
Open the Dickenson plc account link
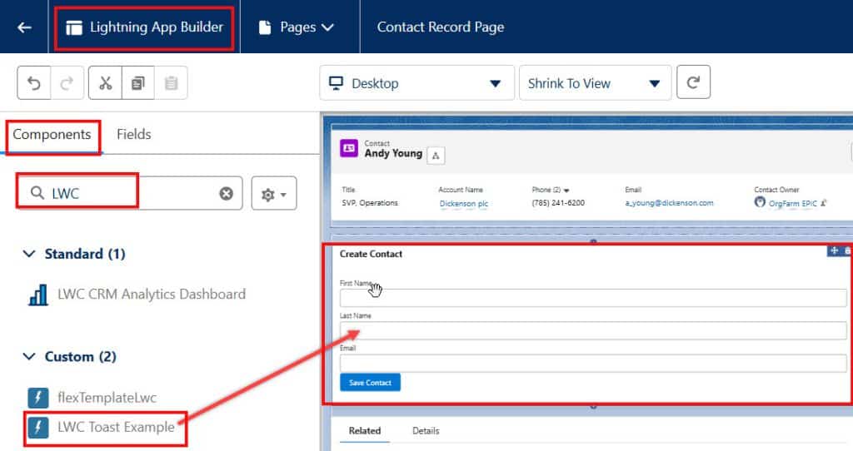coord(463,204)
